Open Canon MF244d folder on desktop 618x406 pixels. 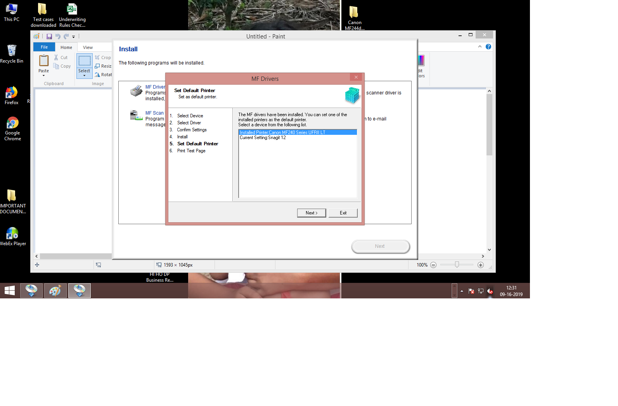coord(354,18)
